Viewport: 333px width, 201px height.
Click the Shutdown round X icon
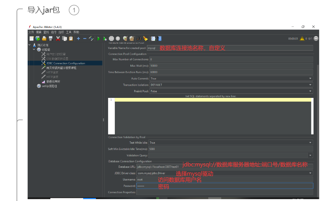[118, 38]
